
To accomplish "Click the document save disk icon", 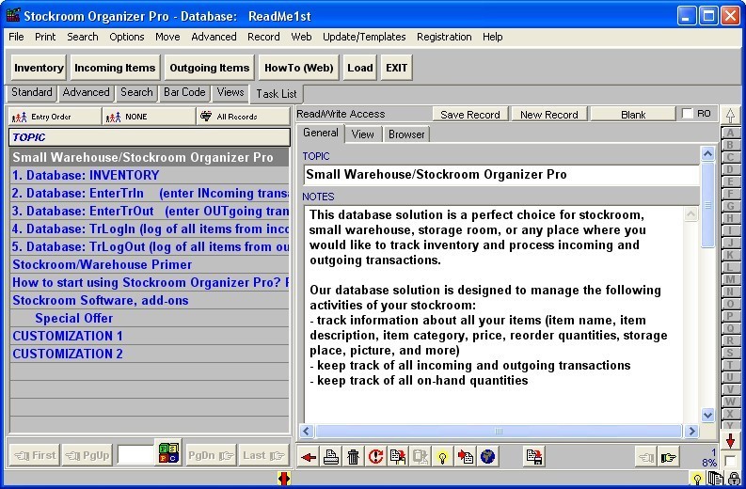I will (x=534, y=457).
